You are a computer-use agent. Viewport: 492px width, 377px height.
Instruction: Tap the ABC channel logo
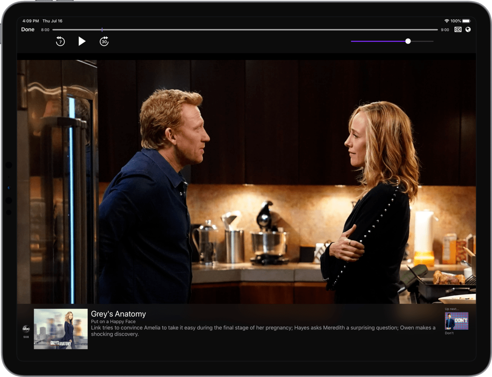26,329
